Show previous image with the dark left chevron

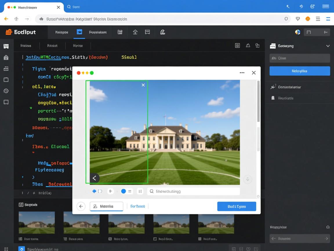[94, 178]
